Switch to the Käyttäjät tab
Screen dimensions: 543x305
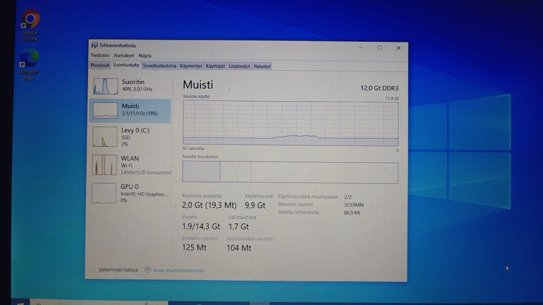(x=215, y=66)
